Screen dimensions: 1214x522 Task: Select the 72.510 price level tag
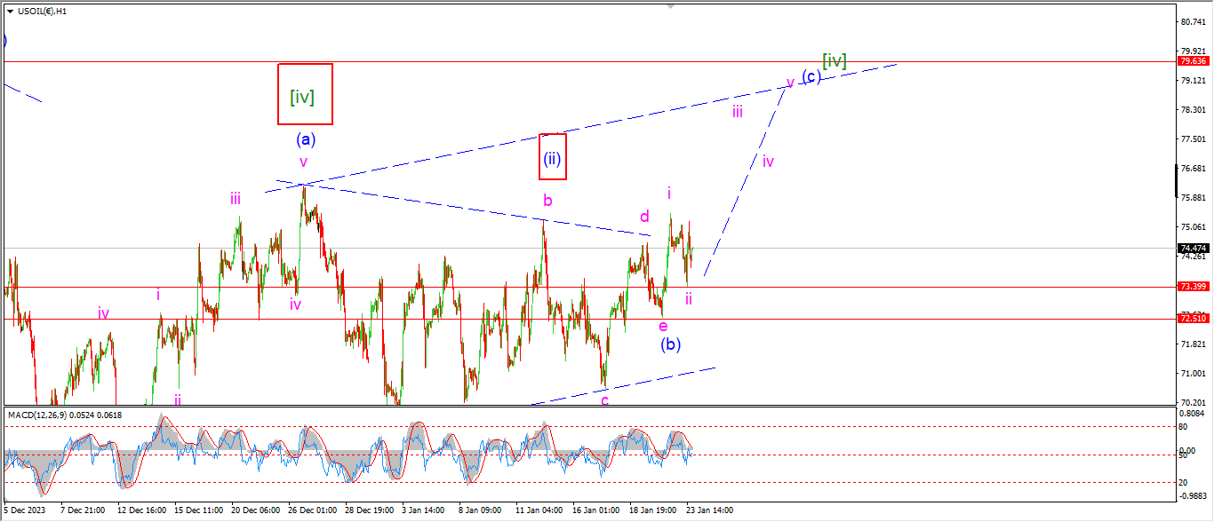[x=1192, y=319]
